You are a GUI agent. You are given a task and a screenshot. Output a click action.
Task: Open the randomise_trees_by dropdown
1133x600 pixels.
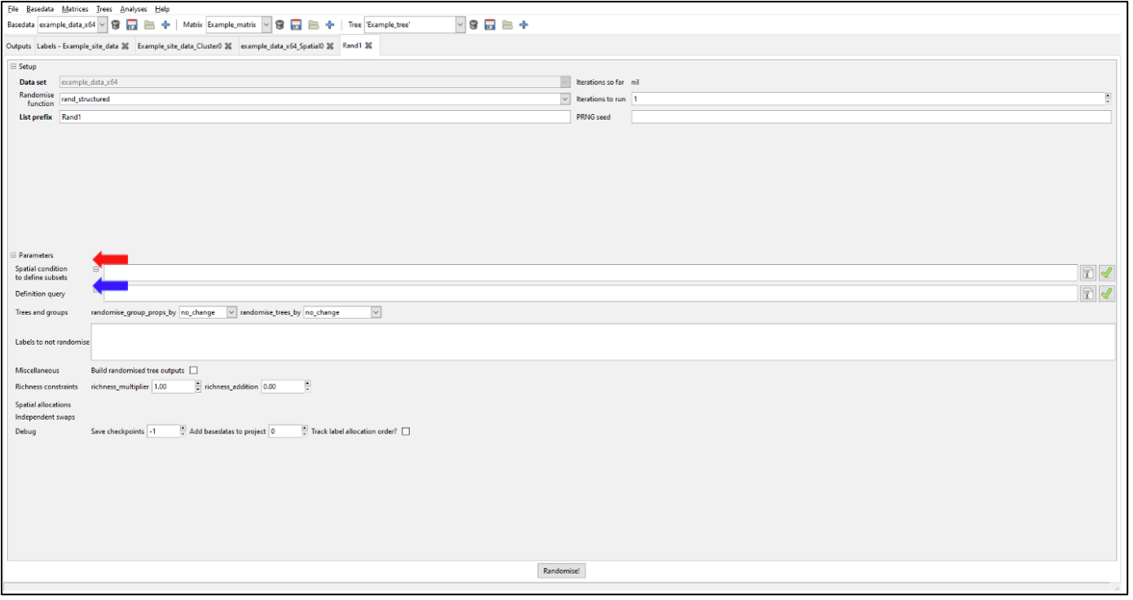(376, 312)
